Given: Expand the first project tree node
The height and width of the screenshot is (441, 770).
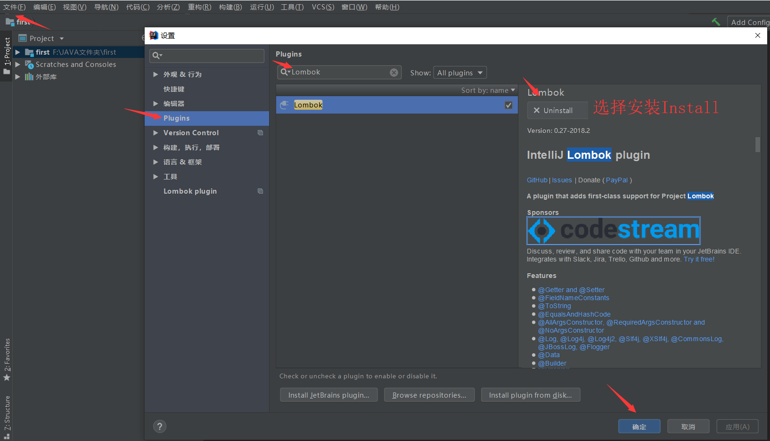Looking at the screenshot, I should tap(18, 52).
